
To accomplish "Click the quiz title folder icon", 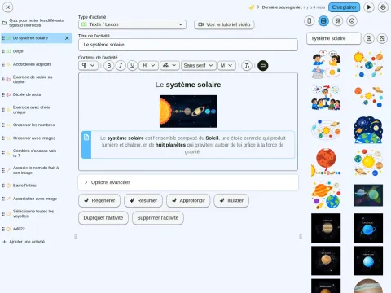I will 4,23.
